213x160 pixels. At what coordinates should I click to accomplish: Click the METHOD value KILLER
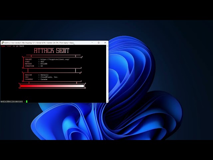pyautogui.click(x=44, y=64)
